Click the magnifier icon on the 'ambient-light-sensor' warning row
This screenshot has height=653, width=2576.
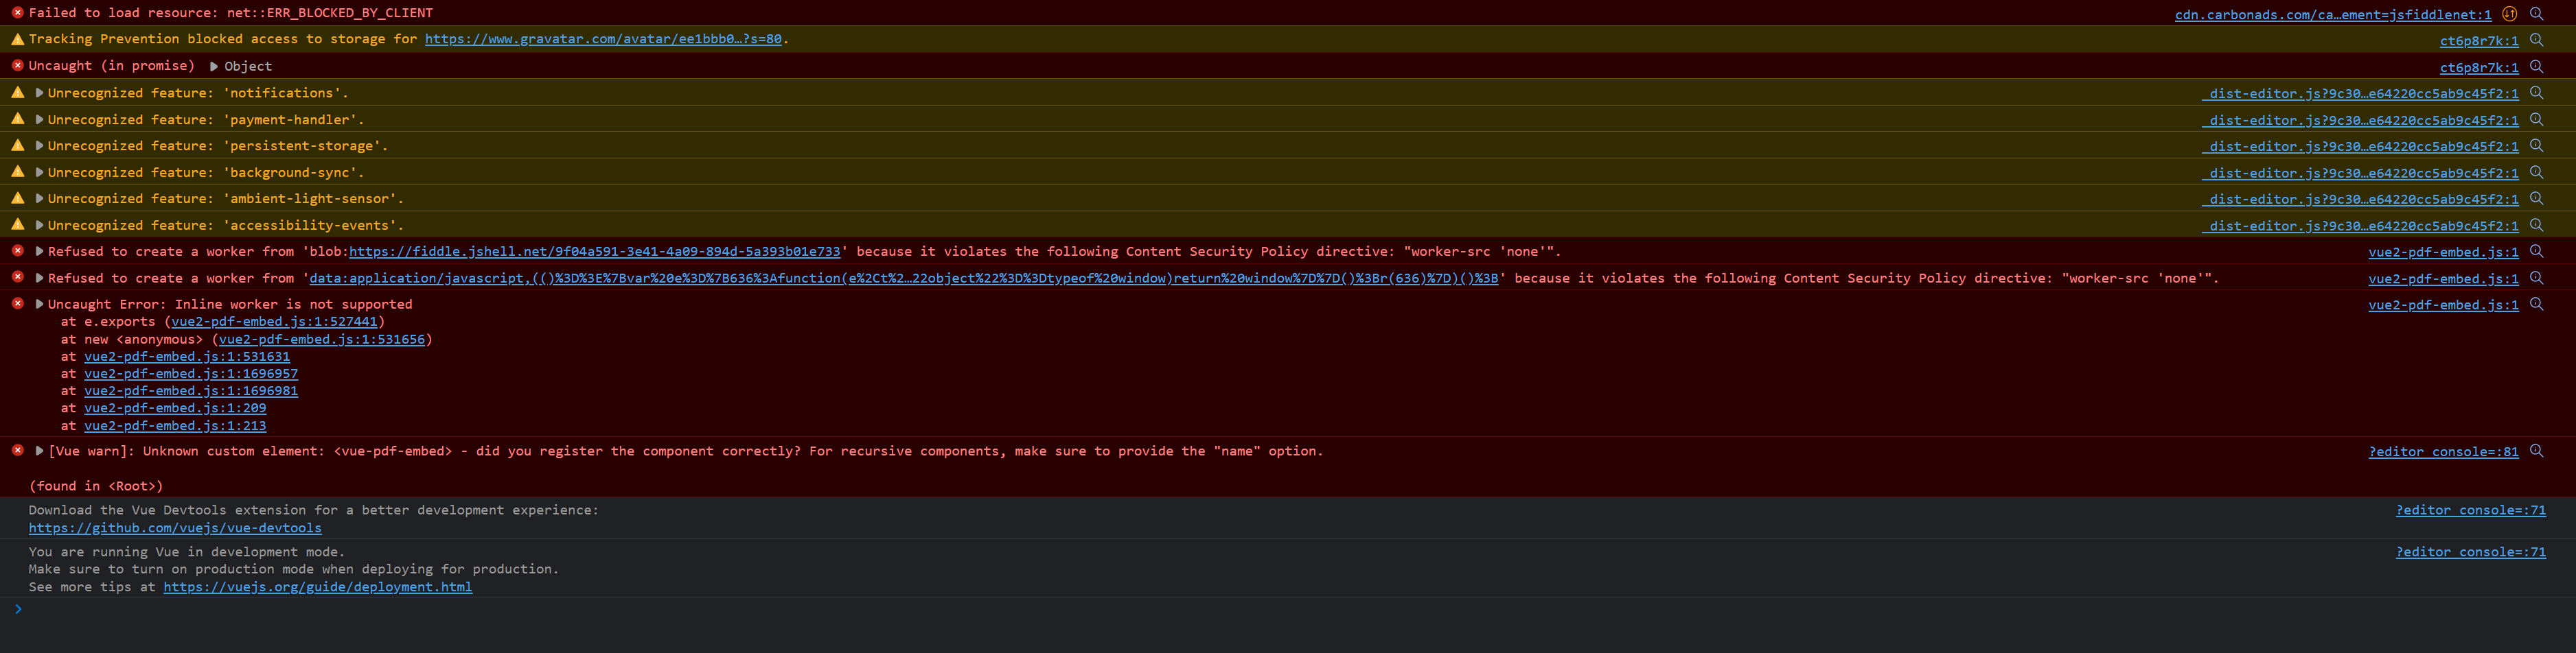(x=2536, y=199)
